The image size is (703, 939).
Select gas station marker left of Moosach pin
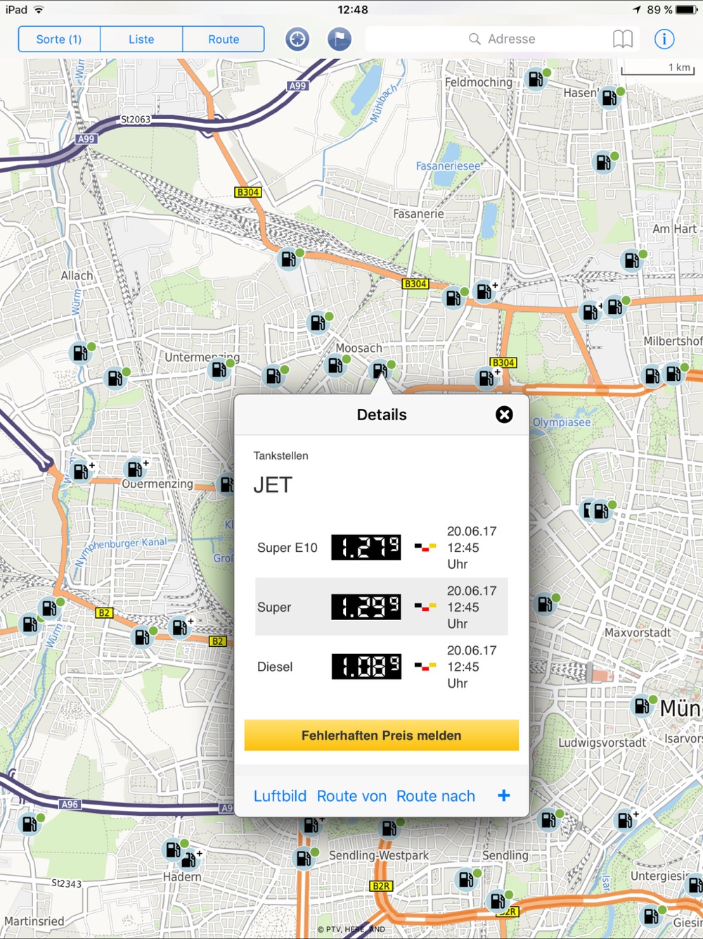tap(335, 365)
